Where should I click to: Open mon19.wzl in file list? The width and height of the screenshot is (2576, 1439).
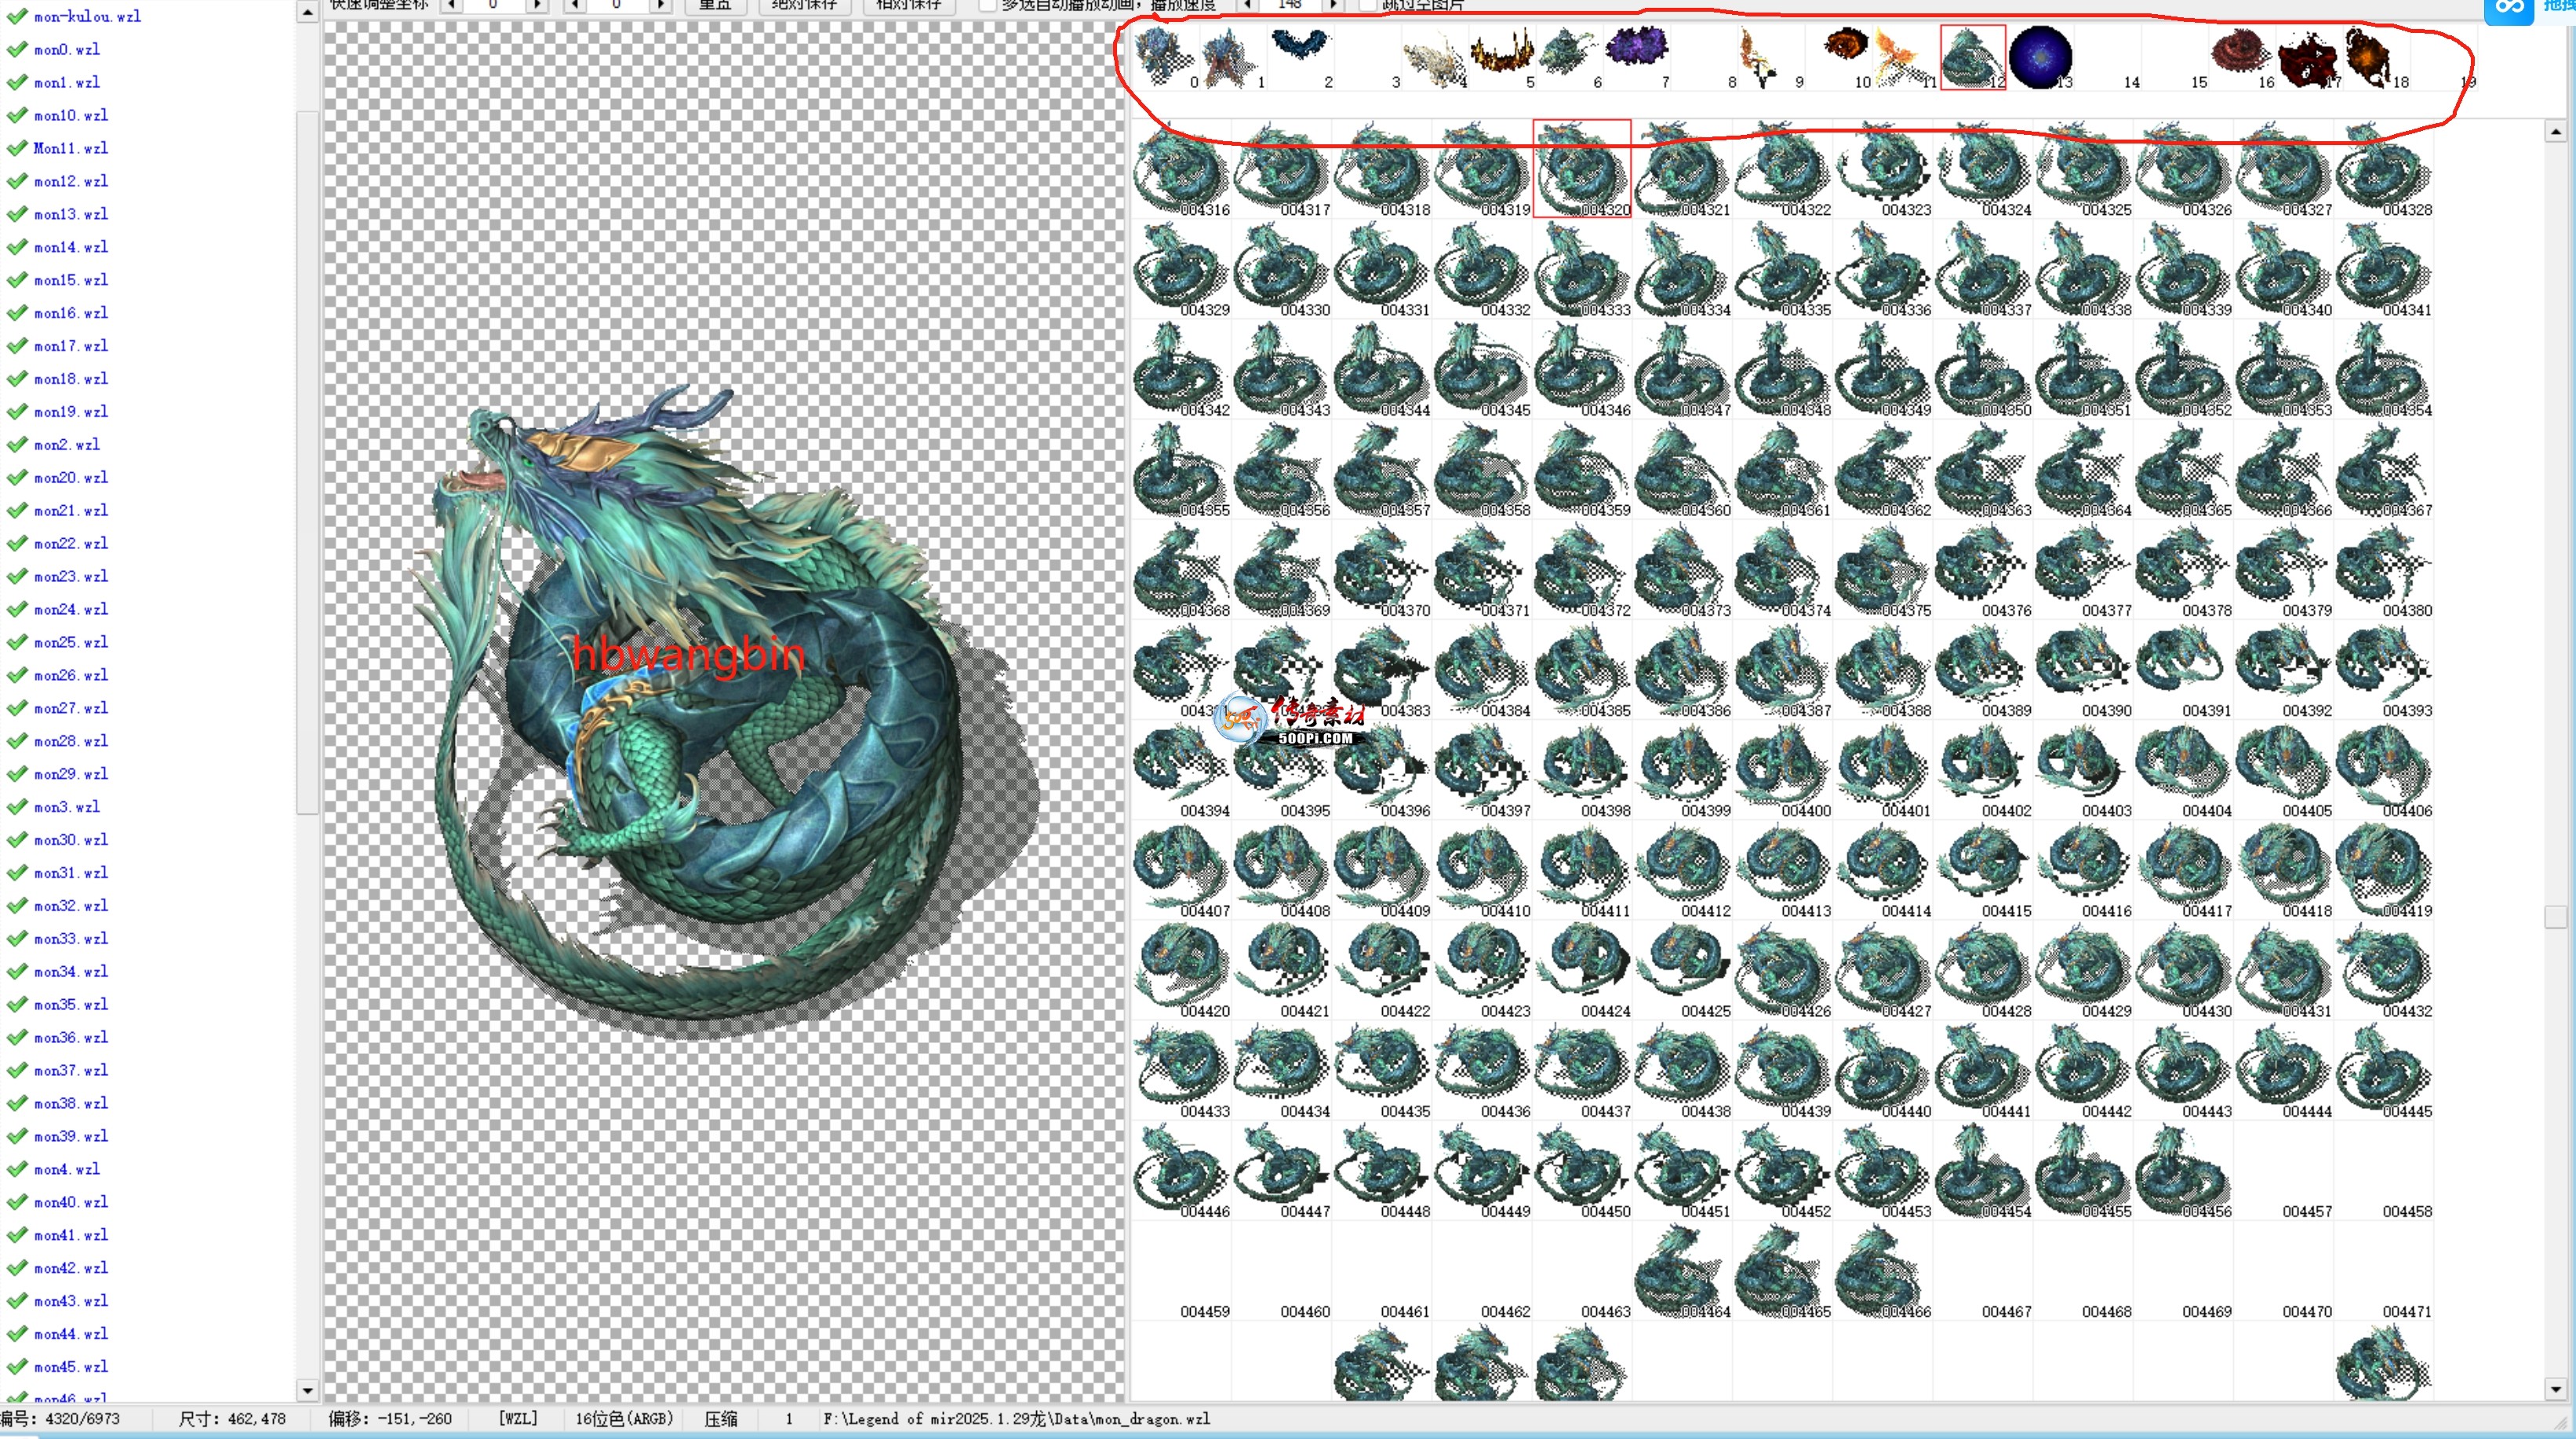(x=71, y=411)
